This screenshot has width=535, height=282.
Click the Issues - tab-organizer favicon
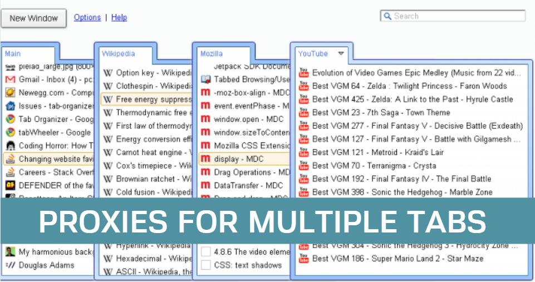11,106
